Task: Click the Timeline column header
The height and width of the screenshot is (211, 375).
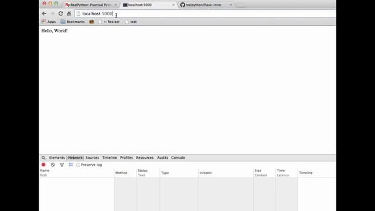Action: [x=317, y=173]
